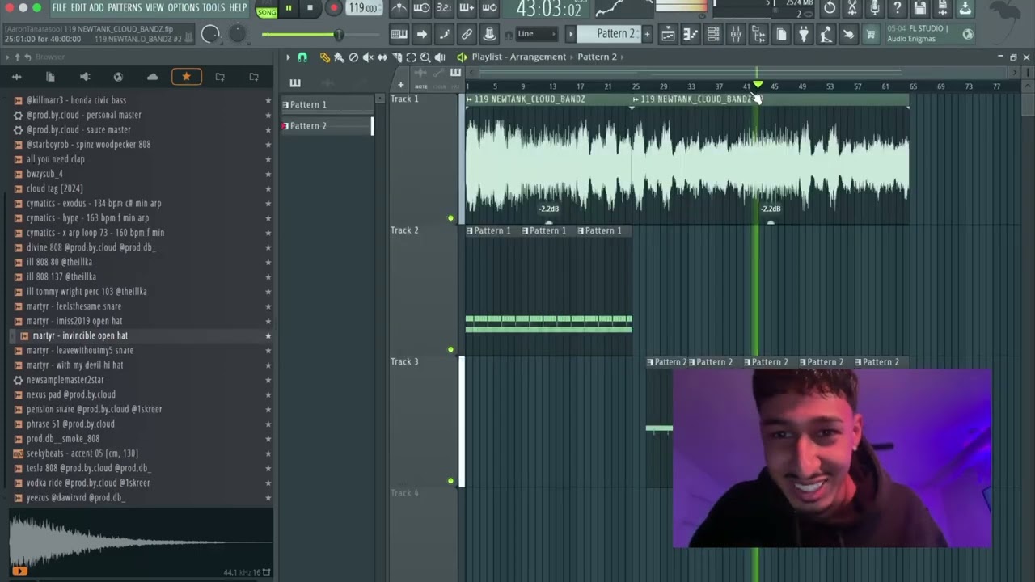Click the master pitch knob
The width and height of the screenshot is (1035, 582).
[238, 34]
